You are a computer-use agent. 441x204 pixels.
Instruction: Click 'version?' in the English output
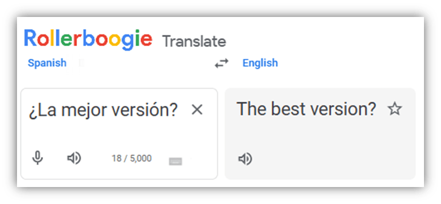pyautogui.click(x=340, y=109)
